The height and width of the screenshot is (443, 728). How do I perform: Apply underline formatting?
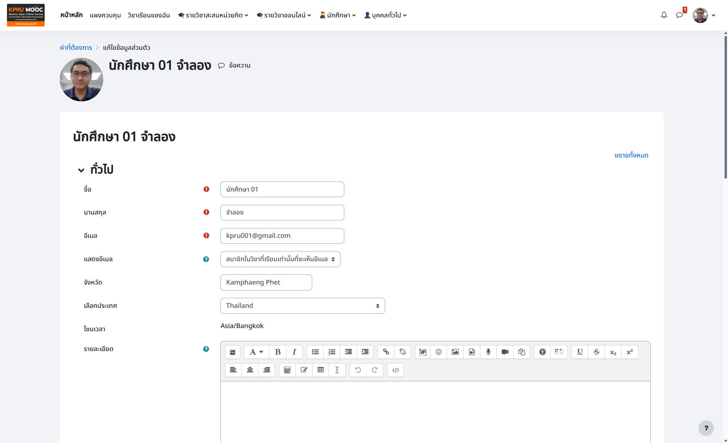point(580,352)
